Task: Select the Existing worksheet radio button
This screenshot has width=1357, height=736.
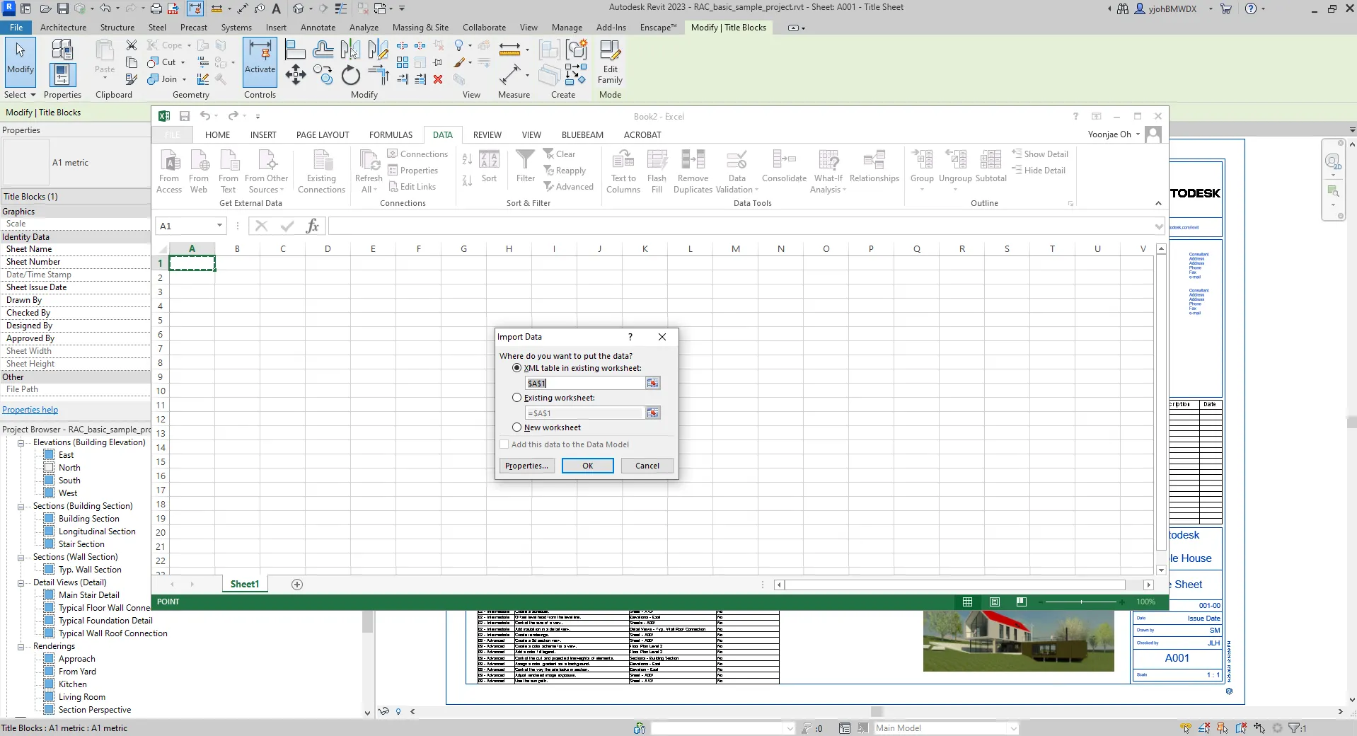Action: [517, 398]
